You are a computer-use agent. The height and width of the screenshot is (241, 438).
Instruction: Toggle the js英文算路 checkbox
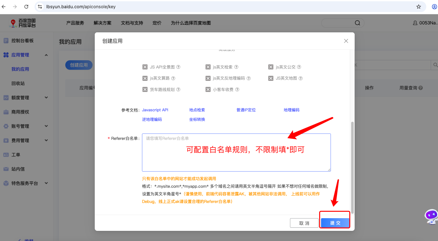pyautogui.click(x=145, y=78)
